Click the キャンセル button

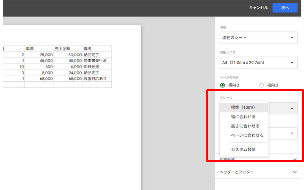[258, 8]
